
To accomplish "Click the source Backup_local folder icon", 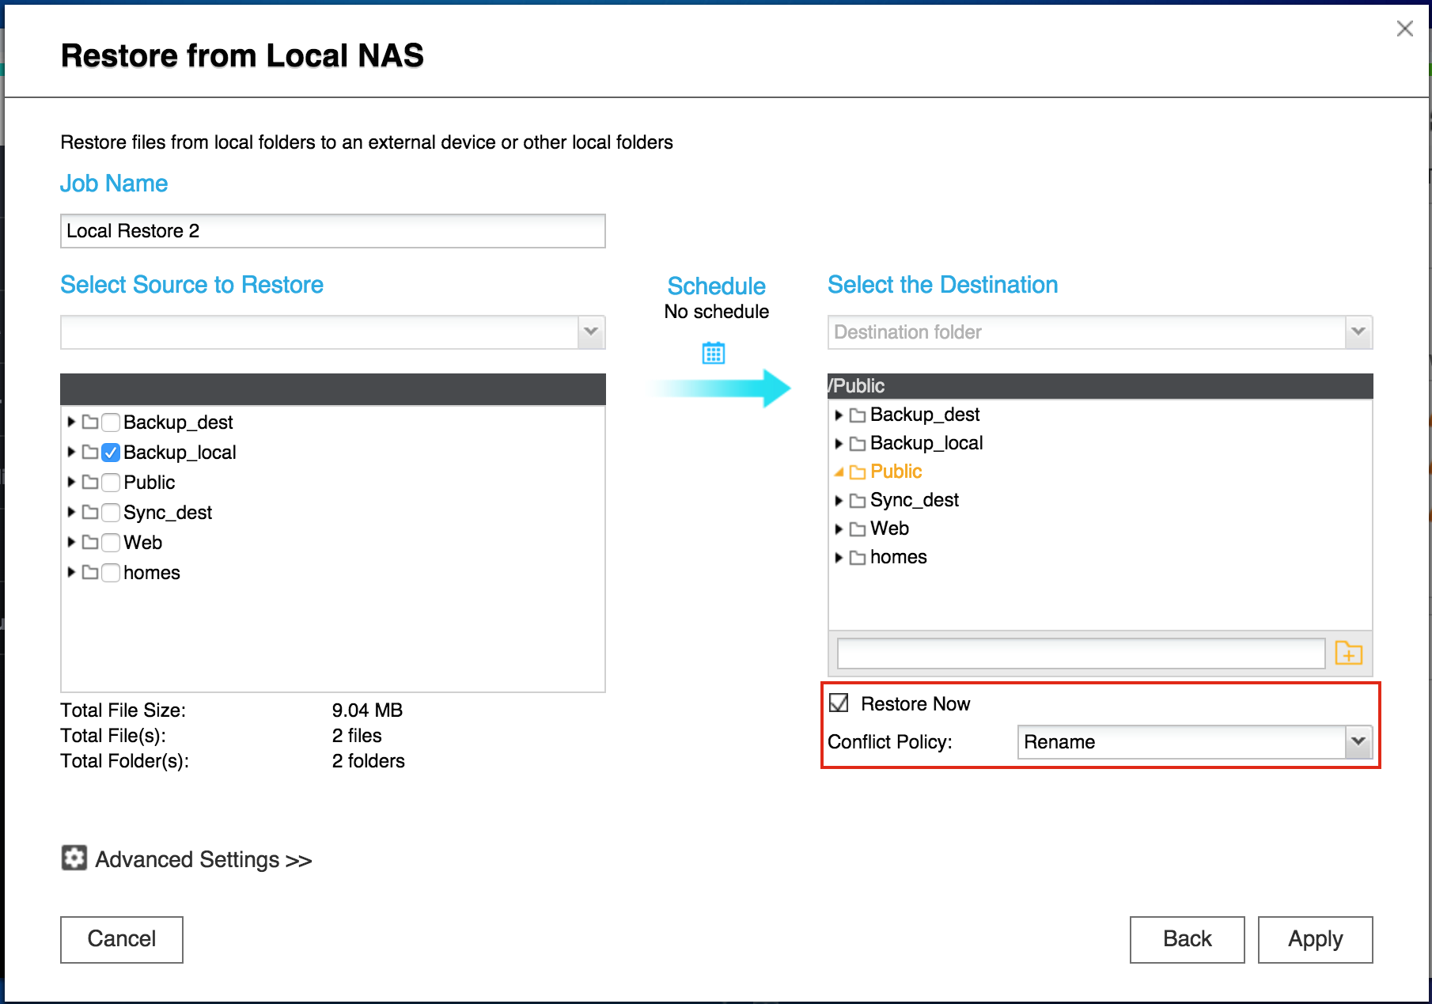I will [90, 452].
